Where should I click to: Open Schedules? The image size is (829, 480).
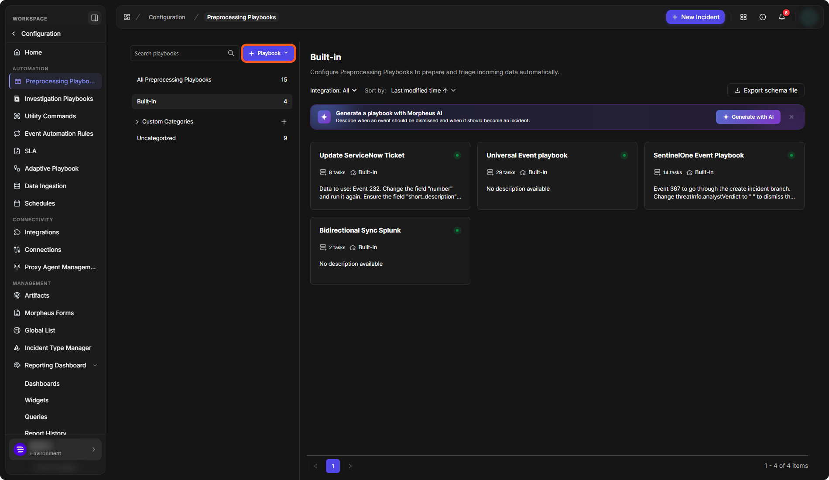tap(55, 203)
